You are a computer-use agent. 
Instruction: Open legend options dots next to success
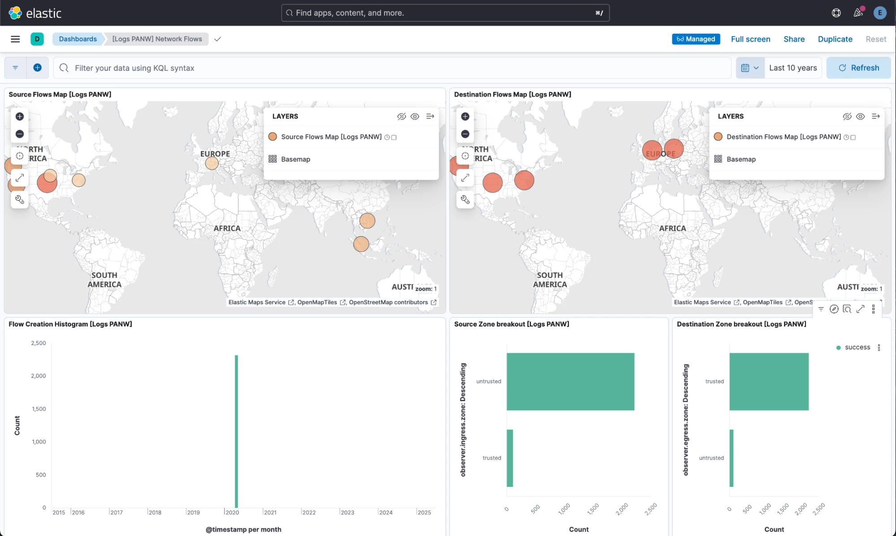coord(879,347)
